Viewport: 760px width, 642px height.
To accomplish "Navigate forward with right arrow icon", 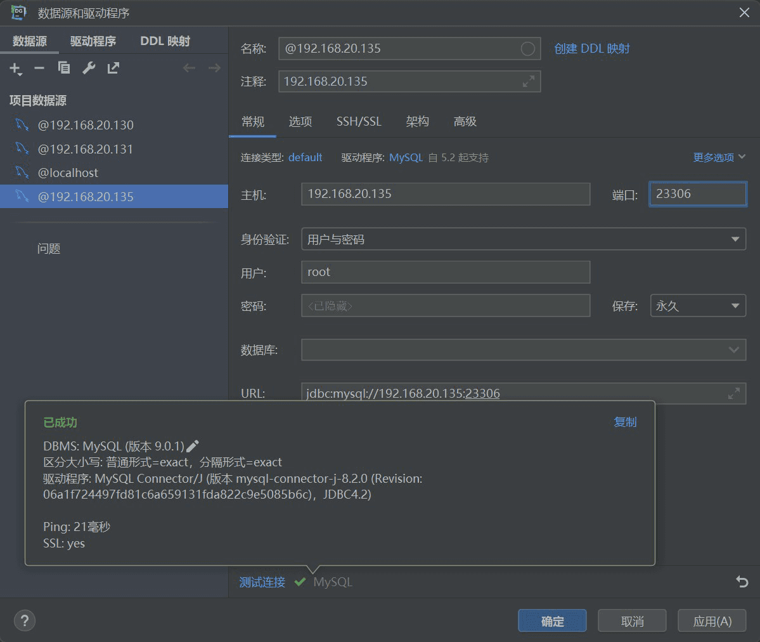I will pos(214,68).
